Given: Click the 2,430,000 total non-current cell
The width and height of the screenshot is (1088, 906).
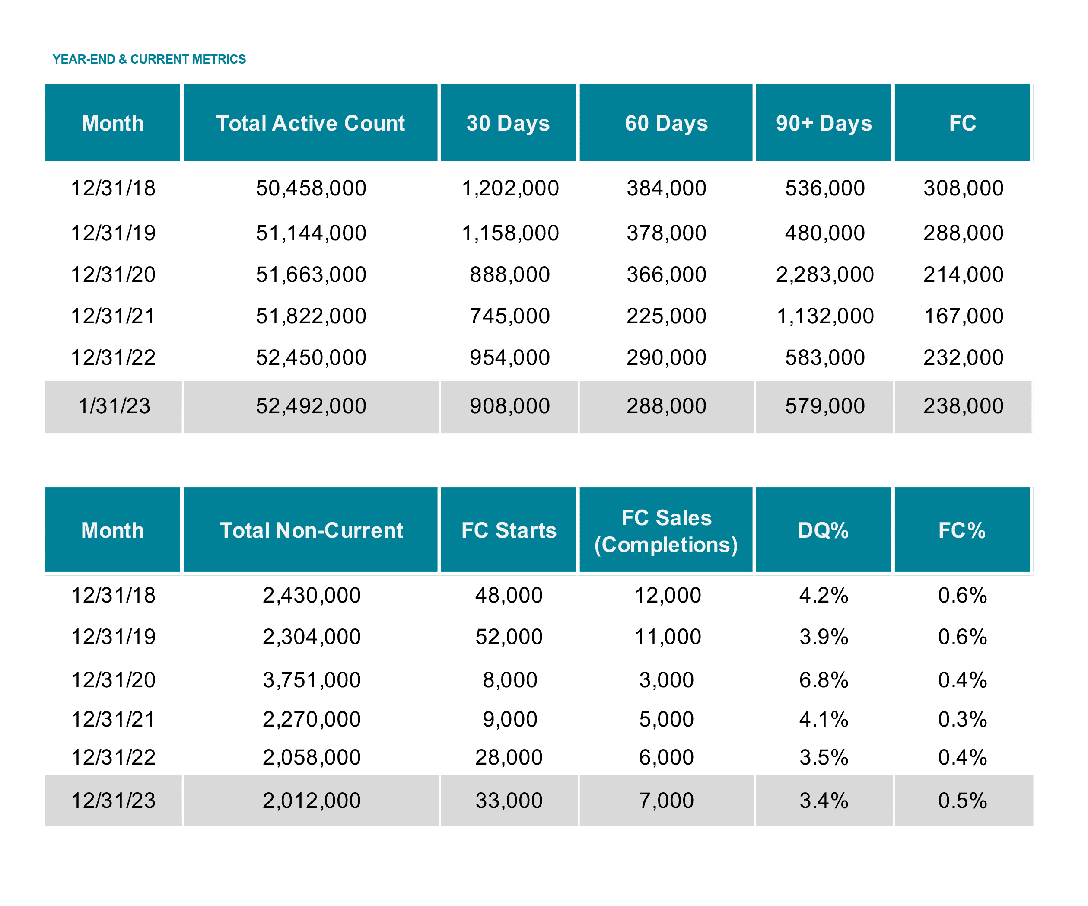Looking at the screenshot, I should pos(312,596).
